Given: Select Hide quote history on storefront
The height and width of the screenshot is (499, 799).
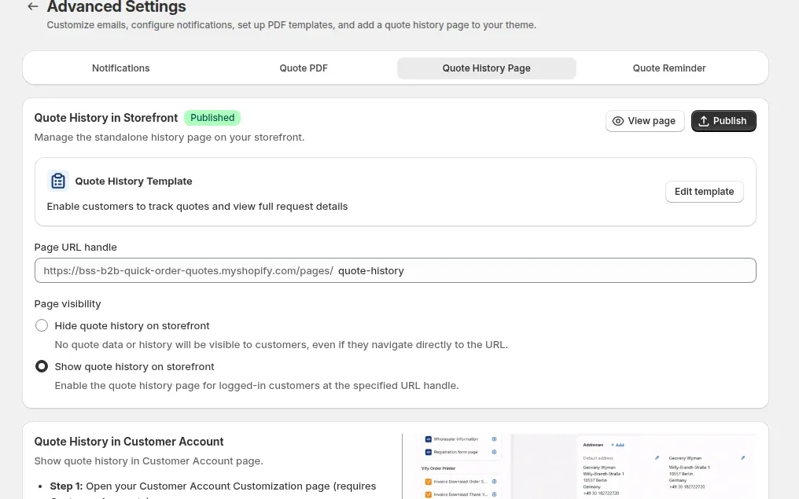Looking at the screenshot, I should coord(42,325).
